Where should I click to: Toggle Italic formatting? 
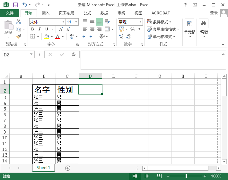point(39,29)
